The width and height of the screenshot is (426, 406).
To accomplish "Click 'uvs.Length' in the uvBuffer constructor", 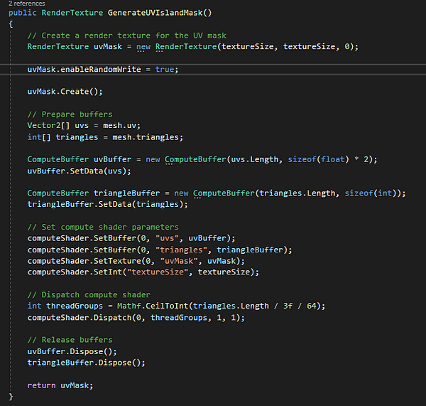I will click(254, 159).
